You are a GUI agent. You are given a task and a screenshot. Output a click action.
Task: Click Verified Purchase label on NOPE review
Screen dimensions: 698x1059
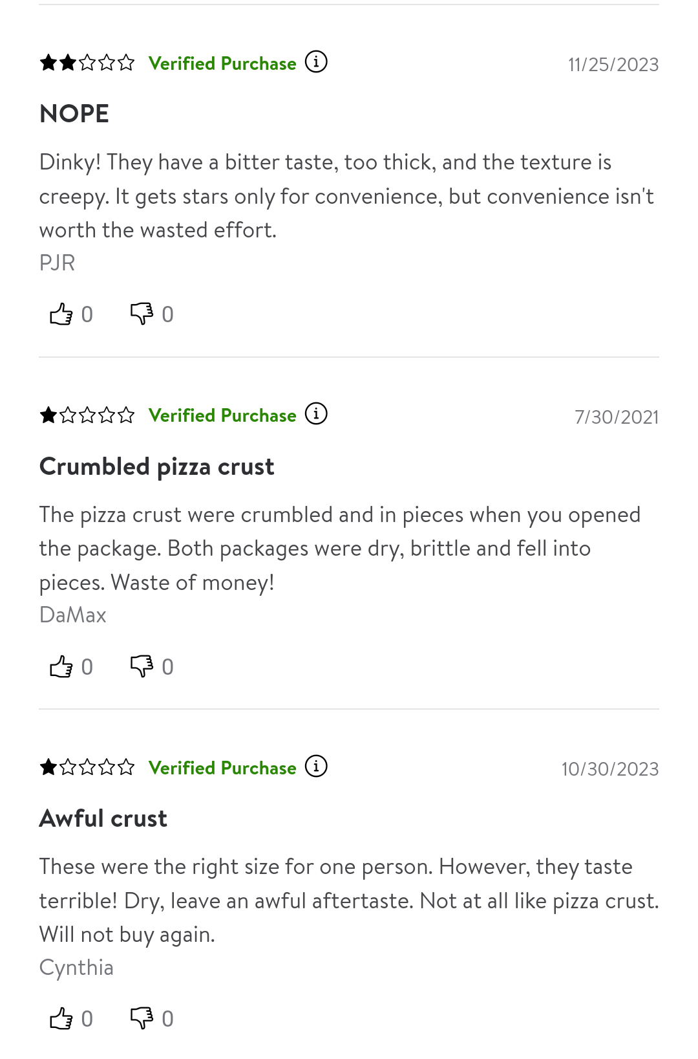pyautogui.click(x=222, y=63)
